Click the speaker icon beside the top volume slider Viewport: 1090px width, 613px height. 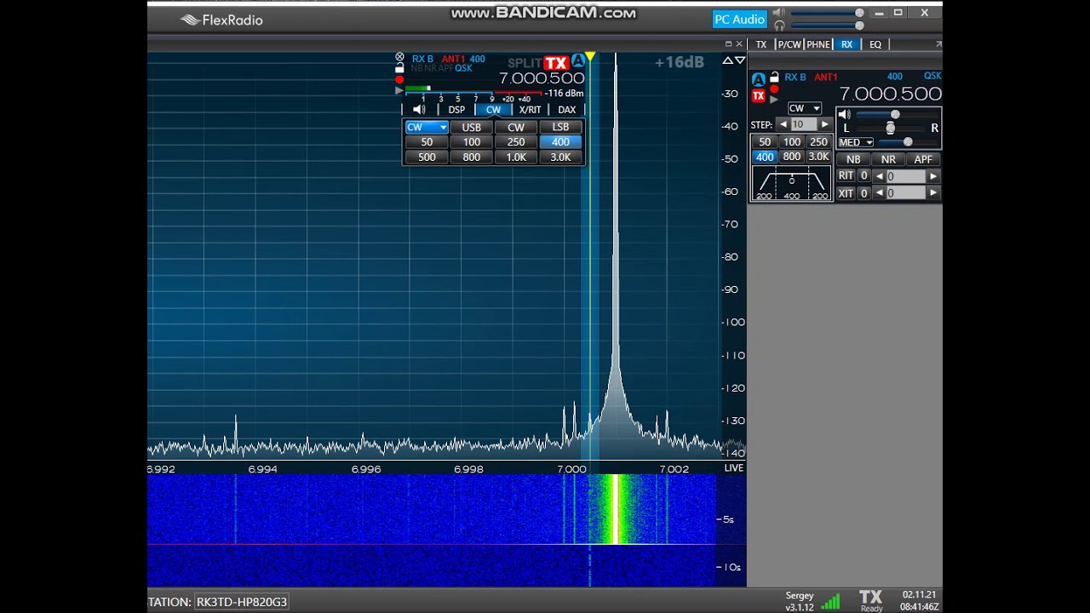pos(779,14)
